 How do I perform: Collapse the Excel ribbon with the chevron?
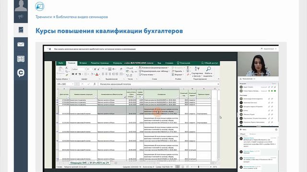point(218,79)
